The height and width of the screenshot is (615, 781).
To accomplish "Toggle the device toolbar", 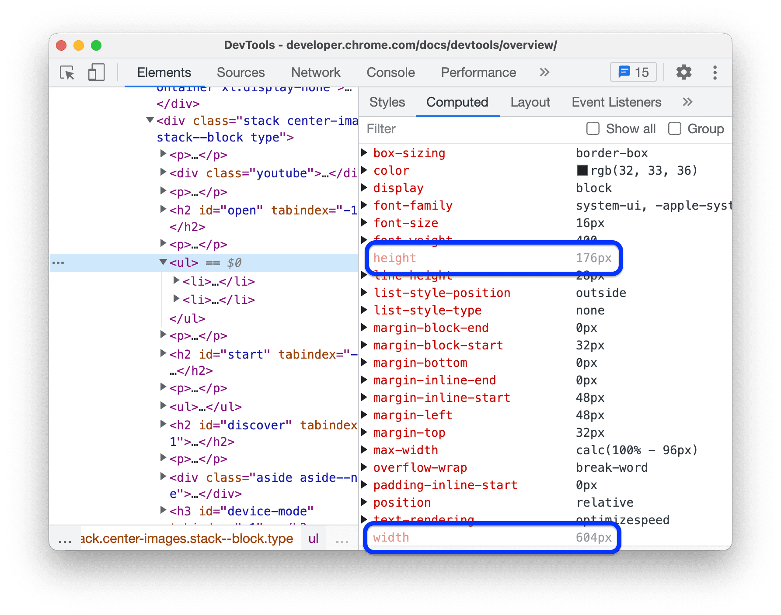I will click(x=96, y=73).
